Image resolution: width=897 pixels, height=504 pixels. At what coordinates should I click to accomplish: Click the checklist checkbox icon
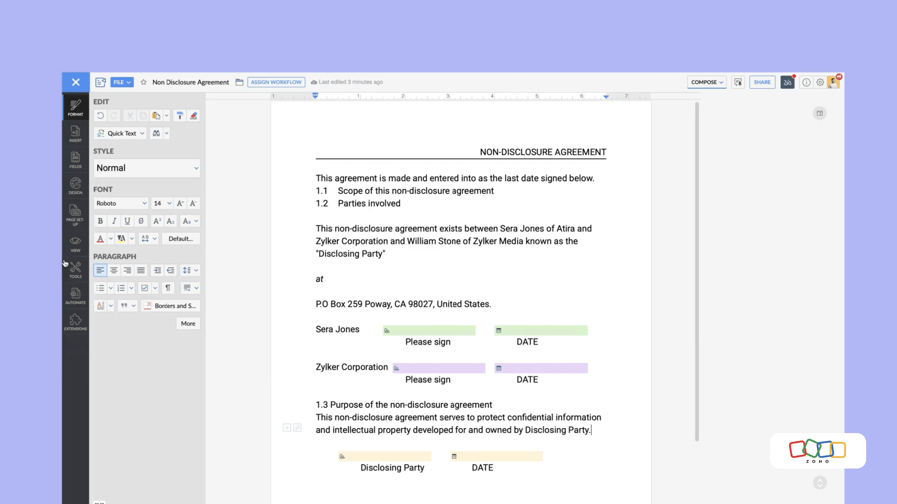(x=145, y=288)
